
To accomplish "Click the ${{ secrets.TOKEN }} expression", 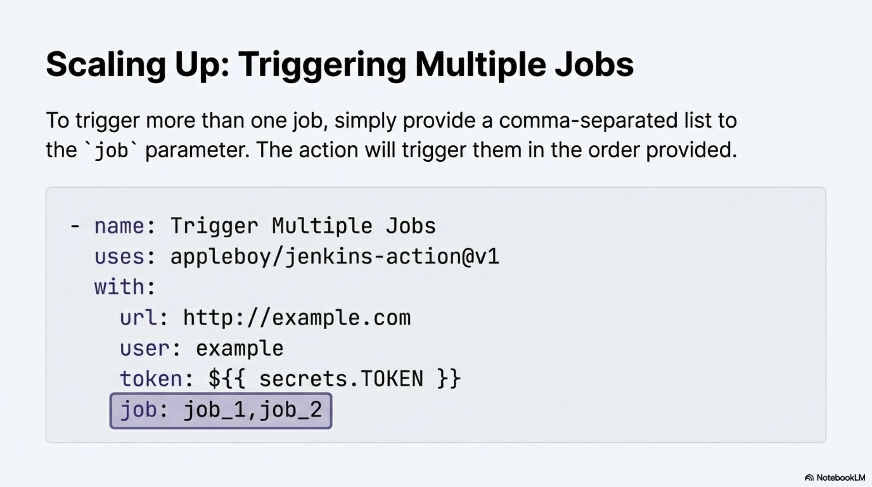I will (x=335, y=379).
